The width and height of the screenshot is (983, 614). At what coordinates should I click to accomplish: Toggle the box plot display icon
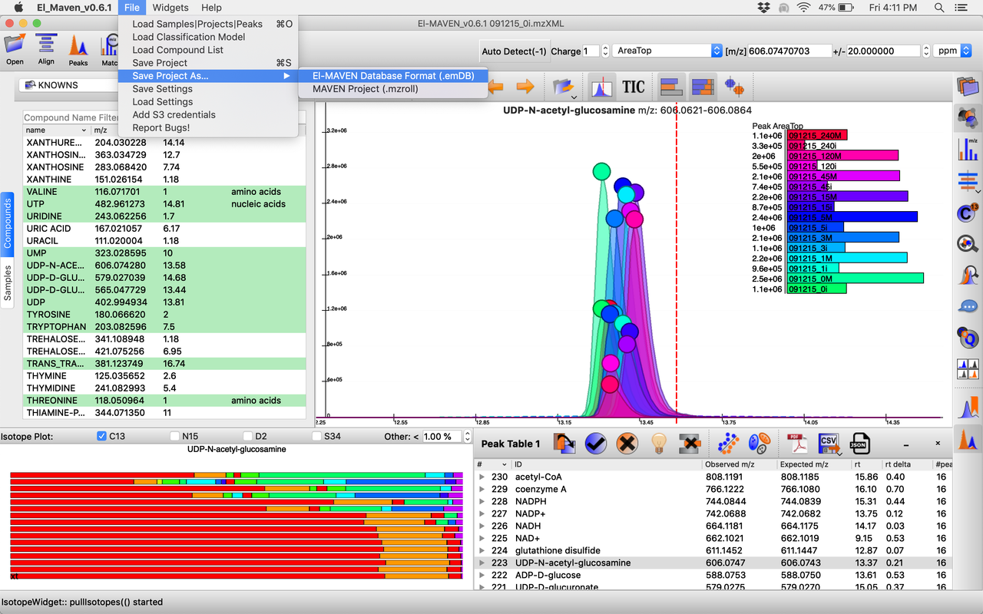(735, 86)
